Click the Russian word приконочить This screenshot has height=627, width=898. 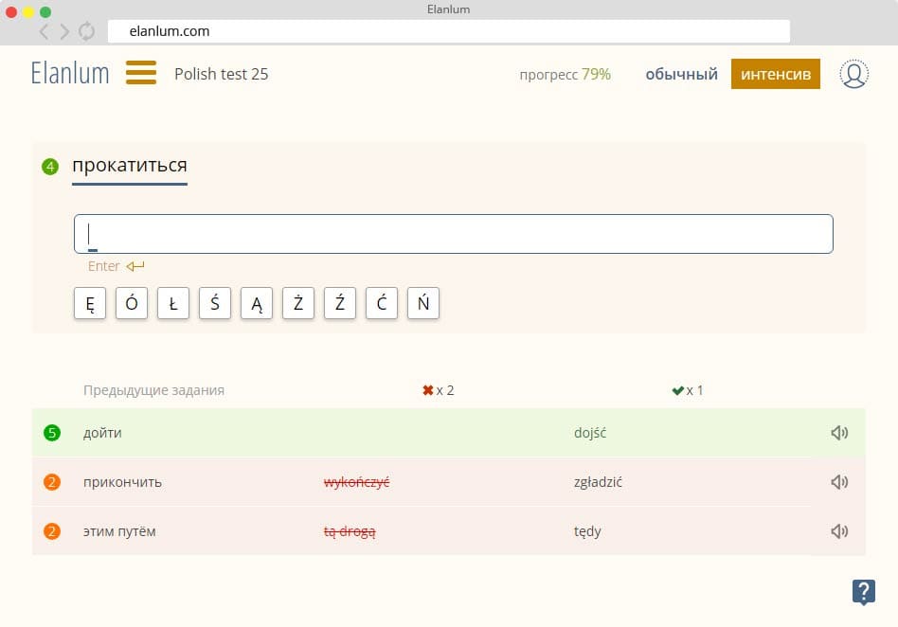(122, 482)
